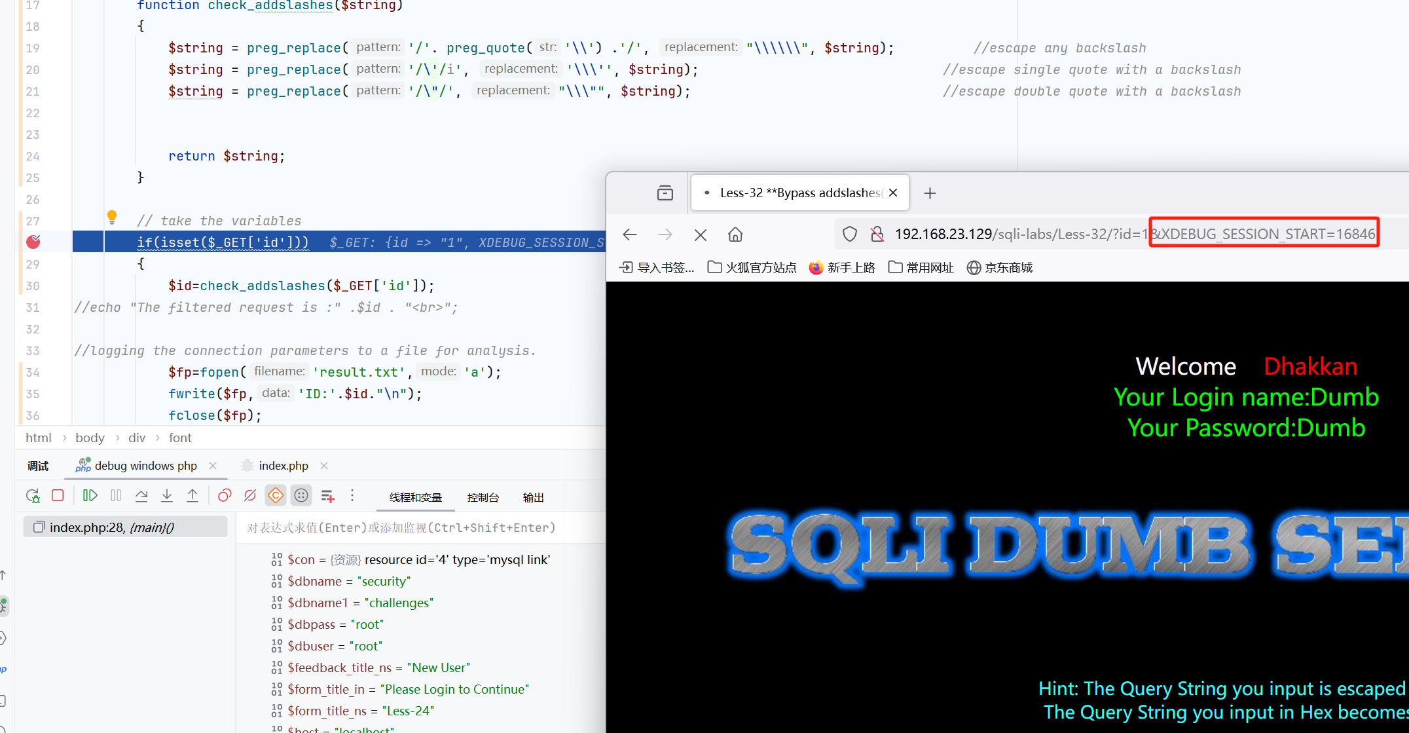Open the debug toolbar more options menu

352,496
